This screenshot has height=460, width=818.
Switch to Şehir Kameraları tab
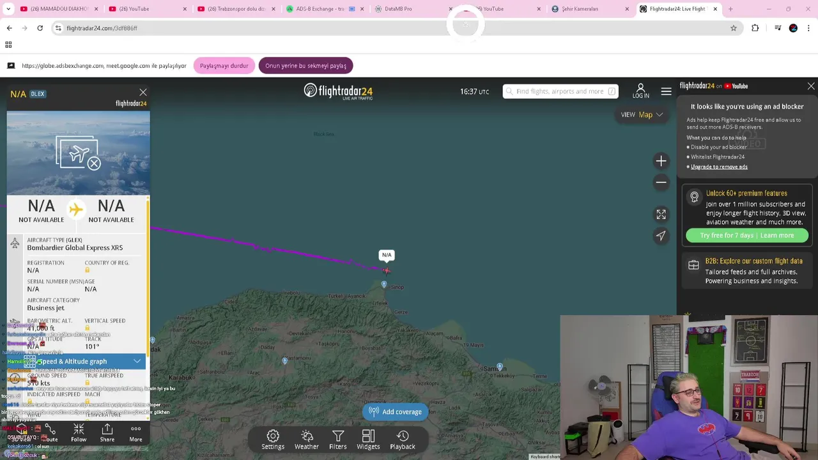tap(589, 9)
